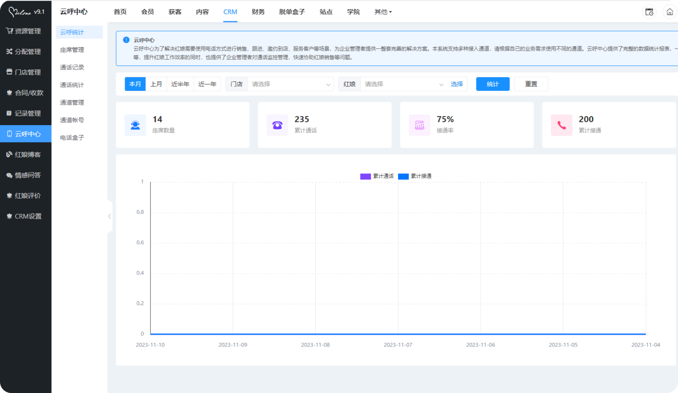The height and width of the screenshot is (393, 678).
Task: Click the home icon in top bar
Action: click(669, 12)
